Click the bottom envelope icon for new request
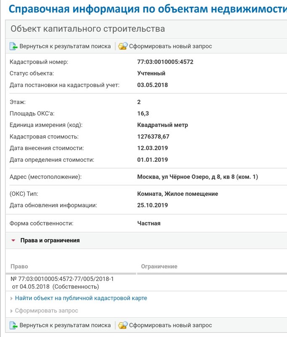 (x=123, y=325)
